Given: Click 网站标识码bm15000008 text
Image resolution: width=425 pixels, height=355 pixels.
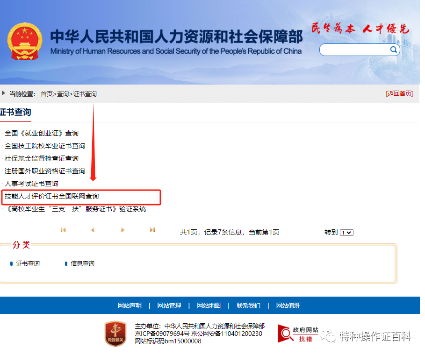Looking at the screenshot, I should click(168, 341).
